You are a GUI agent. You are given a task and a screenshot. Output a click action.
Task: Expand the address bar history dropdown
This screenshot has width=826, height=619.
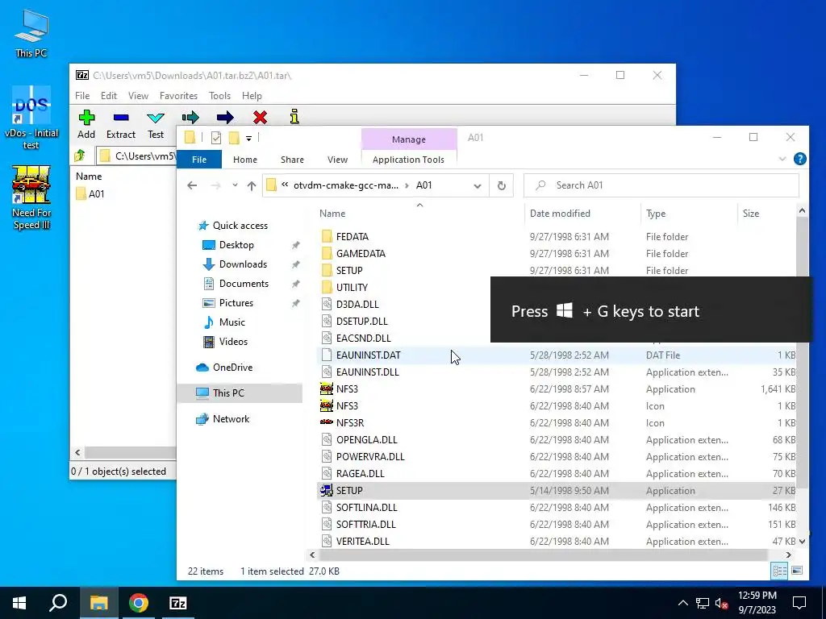tap(478, 186)
